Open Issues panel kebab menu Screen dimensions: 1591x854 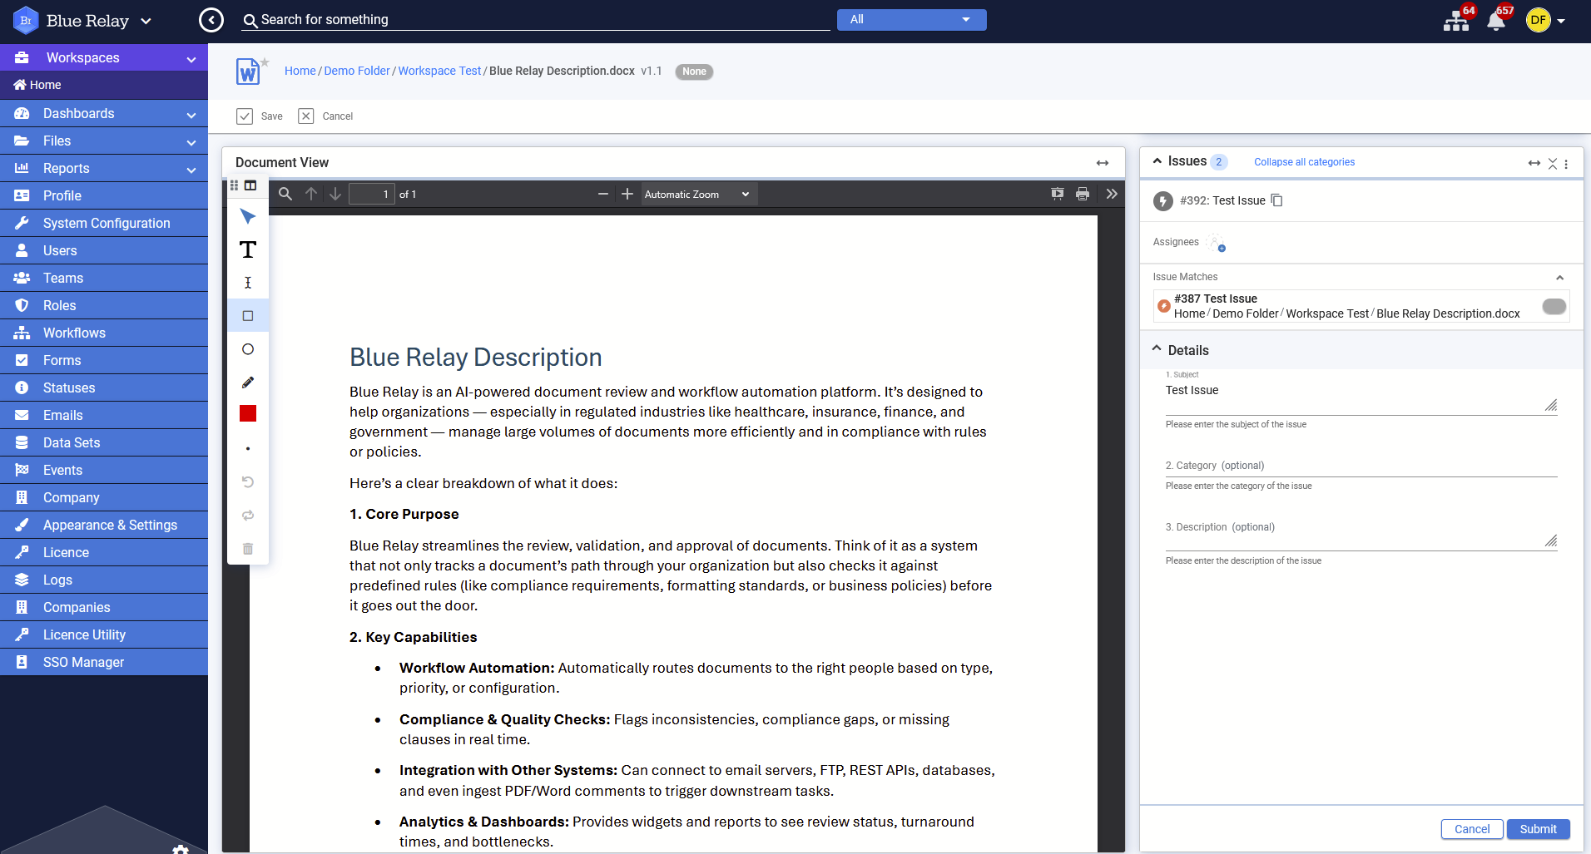(1566, 164)
